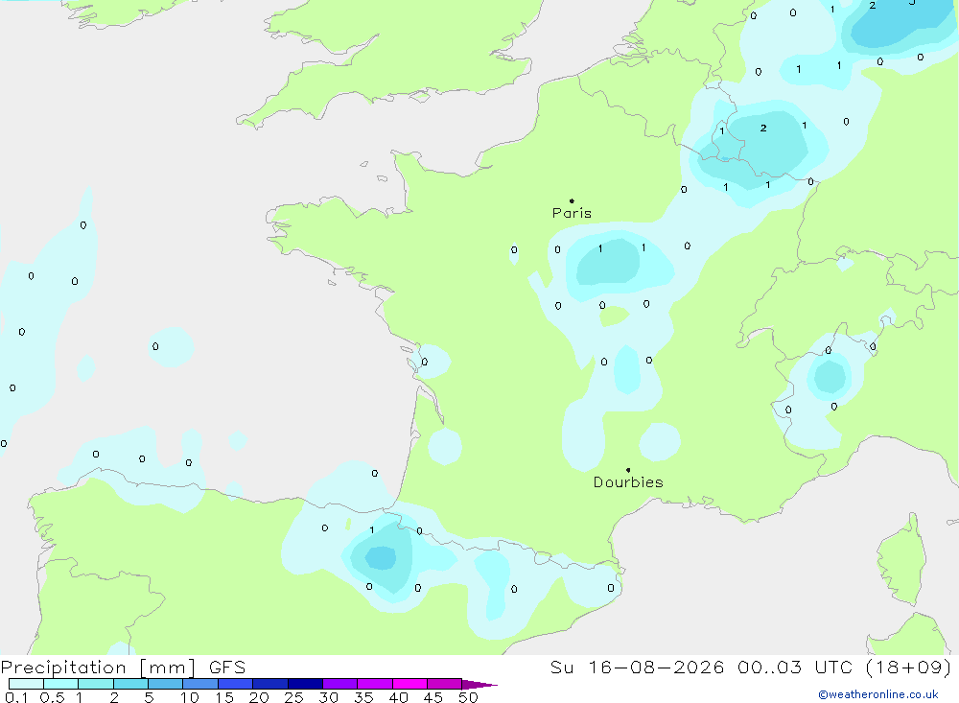Click the lightest cyan 0.1 legend swatch
Viewport: 959px width, 703px height.
coord(26,684)
